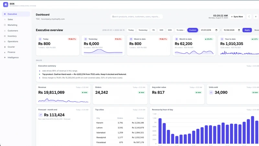The image size is (259, 146).
Task: Open the Today Rs 800 card
Action: click(58, 45)
